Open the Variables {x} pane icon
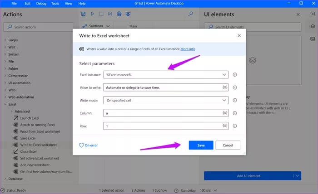This screenshot has width=318, height=194. click(313, 14)
